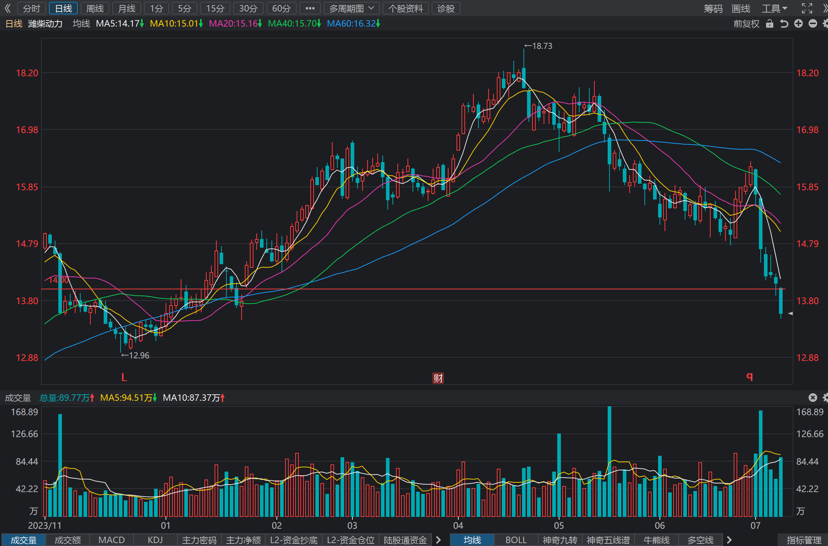828x546 pixels.
Task: Close the 成交量 volume panel
Action: pos(813,397)
